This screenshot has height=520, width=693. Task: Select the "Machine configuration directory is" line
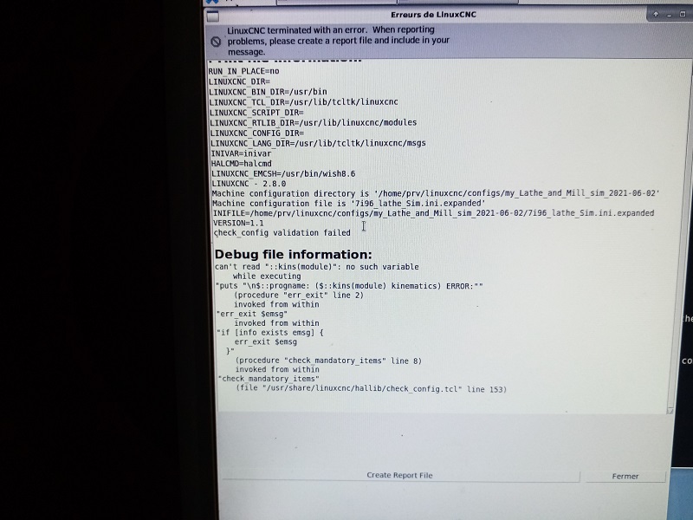[x=436, y=193]
